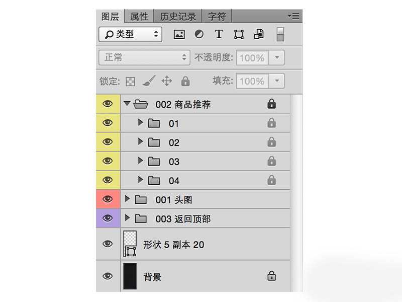Screen dimensions: 402x302
Task: Hide the 001 头图 group
Action: pyautogui.click(x=108, y=199)
